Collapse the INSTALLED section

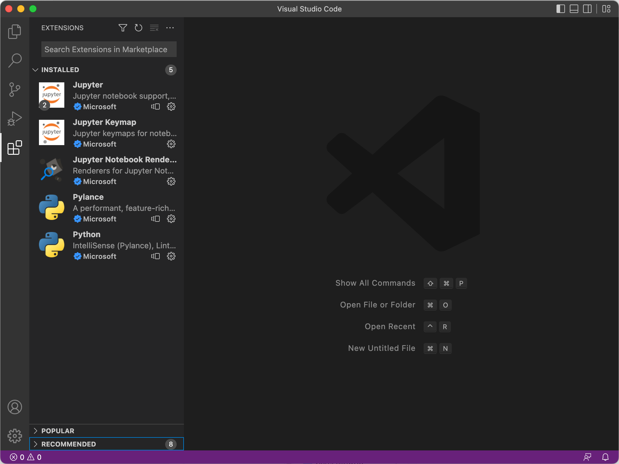point(60,70)
